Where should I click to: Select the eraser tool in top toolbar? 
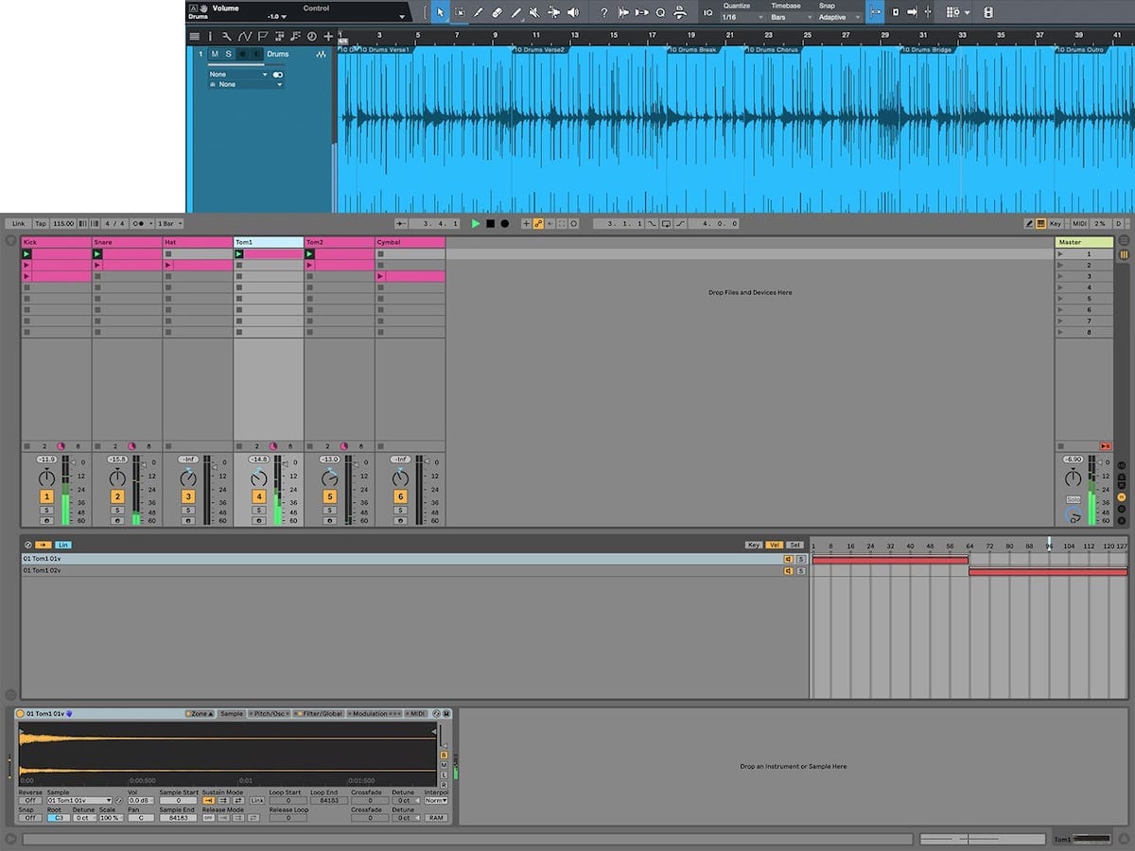(x=497, y=12)
